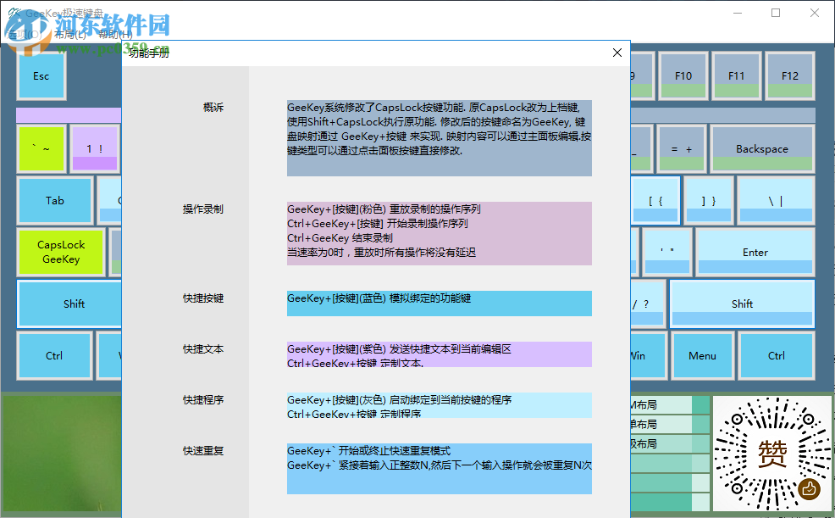Screen dimensions: 835x518
Task: Click the right Shift key
Action: point(742,304)
